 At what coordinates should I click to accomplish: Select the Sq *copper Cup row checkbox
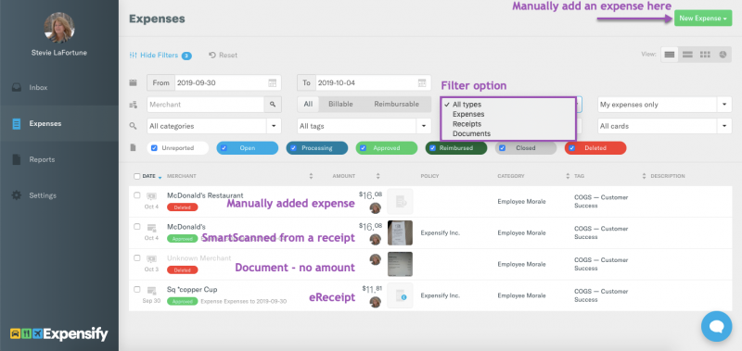tap(136, 289)
